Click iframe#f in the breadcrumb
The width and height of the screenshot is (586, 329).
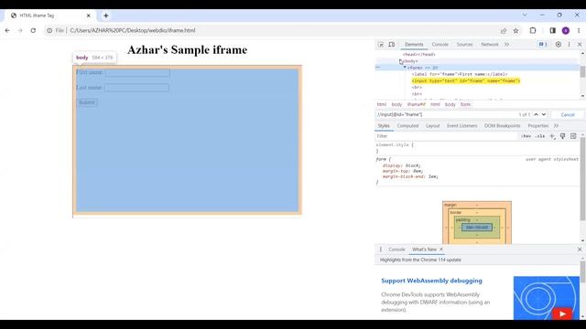point(417,104)
